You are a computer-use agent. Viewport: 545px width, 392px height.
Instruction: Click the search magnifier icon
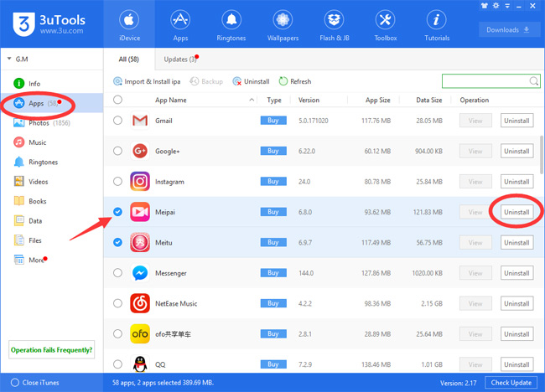coord(534,81)
